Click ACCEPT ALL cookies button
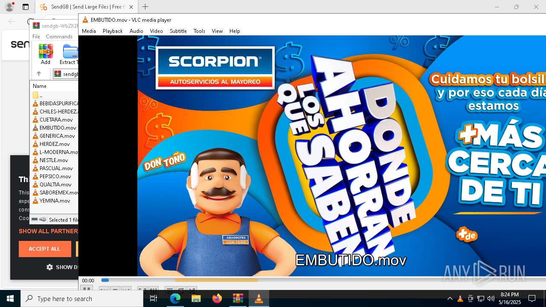 click(x=45, y=249)
